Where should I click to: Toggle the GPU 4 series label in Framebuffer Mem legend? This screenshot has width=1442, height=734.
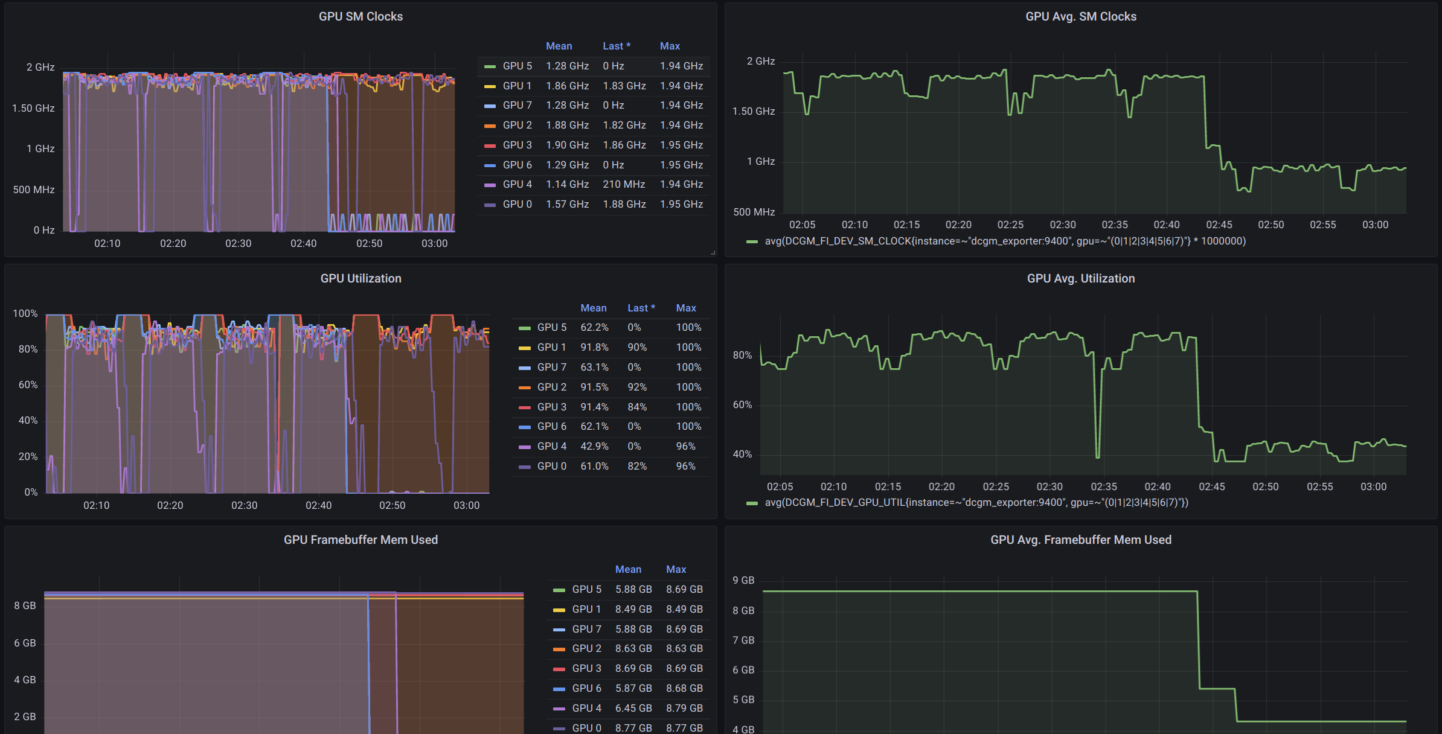point(586,708)
